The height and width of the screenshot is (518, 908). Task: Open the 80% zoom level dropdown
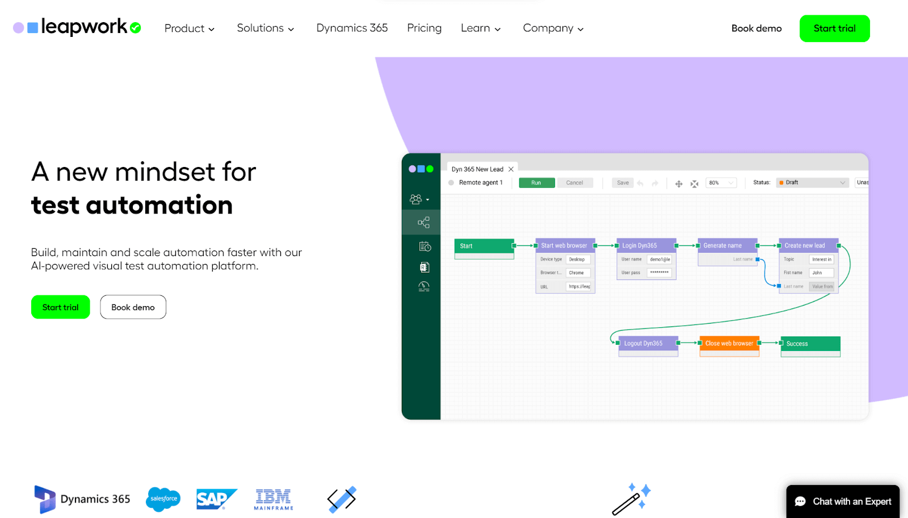721,182
